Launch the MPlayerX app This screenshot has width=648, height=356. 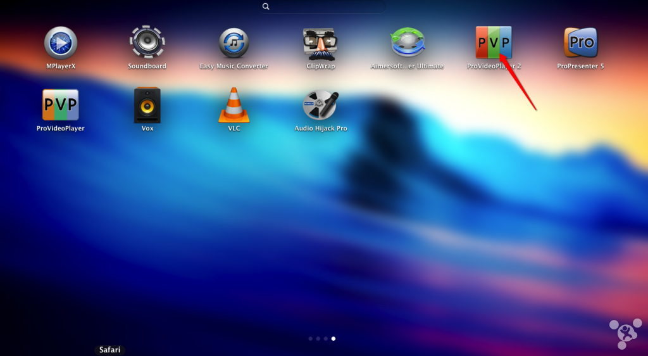click(61, 43)
